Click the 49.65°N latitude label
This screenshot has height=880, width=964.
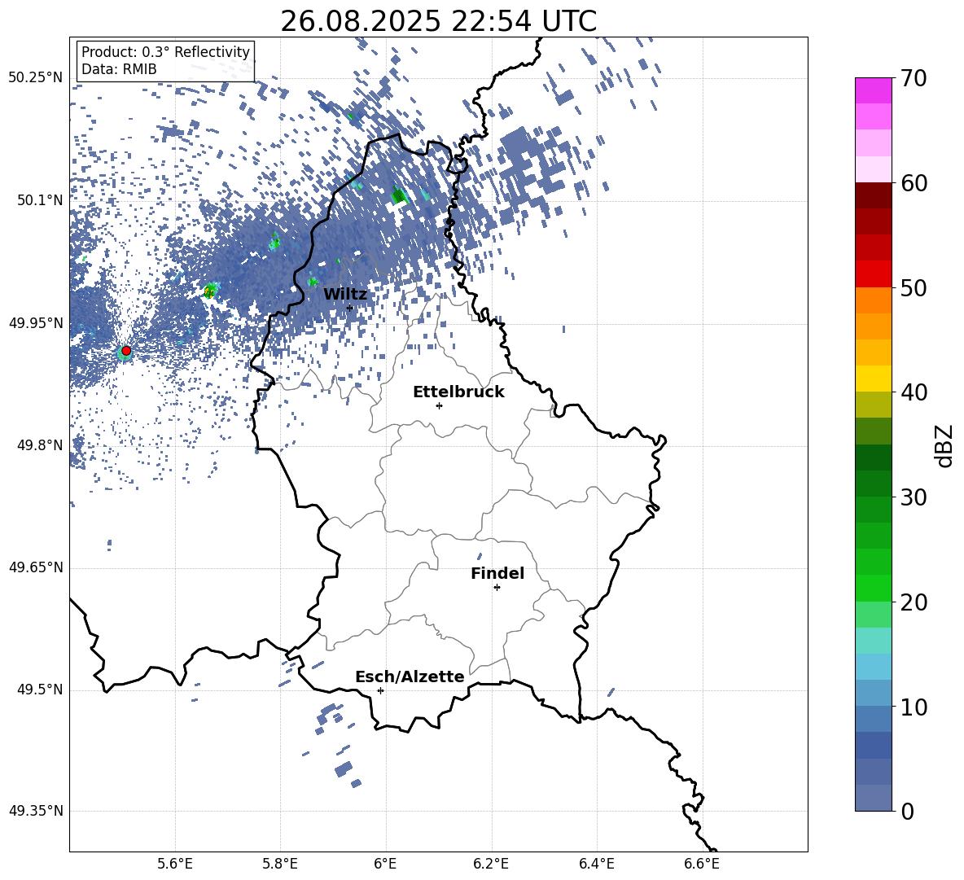pos(36,567)
